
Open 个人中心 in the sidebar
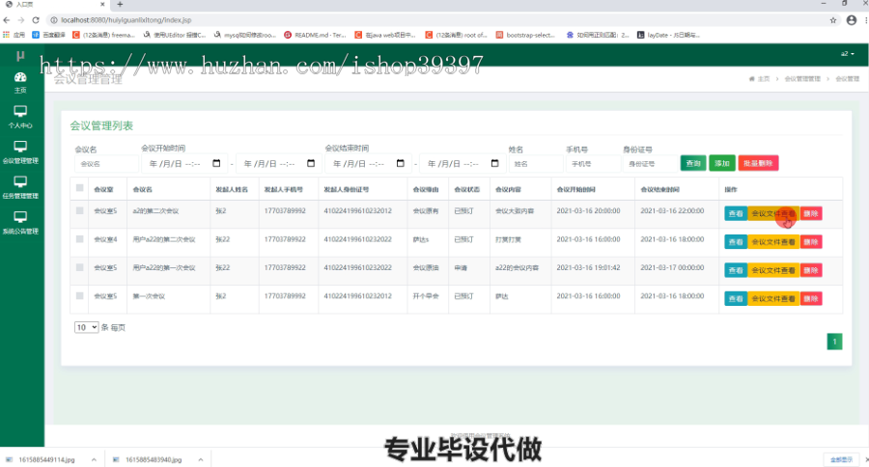(20, 117)
